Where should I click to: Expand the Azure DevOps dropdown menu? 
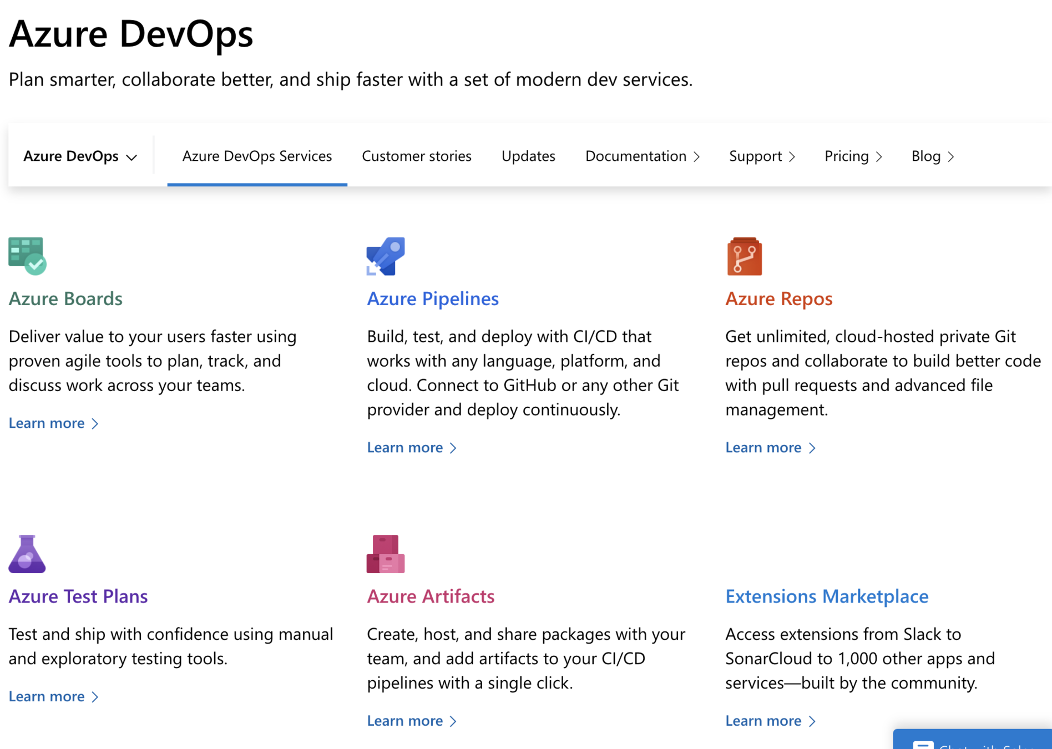[80, 156]
